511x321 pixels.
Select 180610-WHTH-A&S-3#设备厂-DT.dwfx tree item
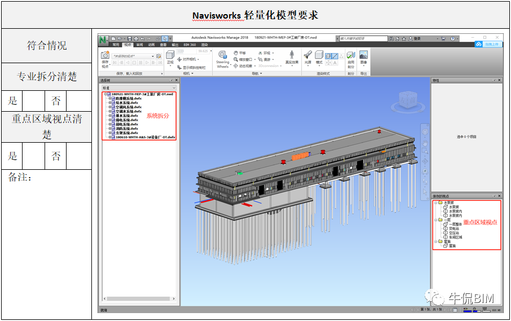pyautogui.click(x=146, y=137)
